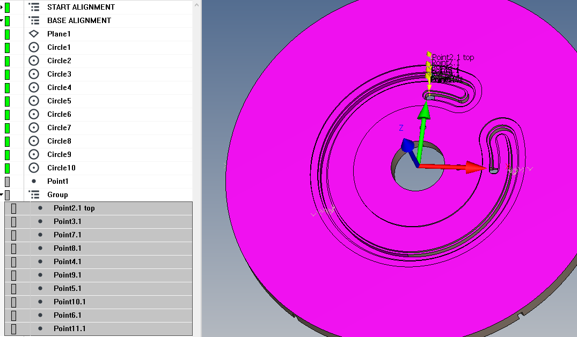This screenshot has height=337, width=577.
Task: Click the Circle1 feature icon
Action: coord(34,47)
